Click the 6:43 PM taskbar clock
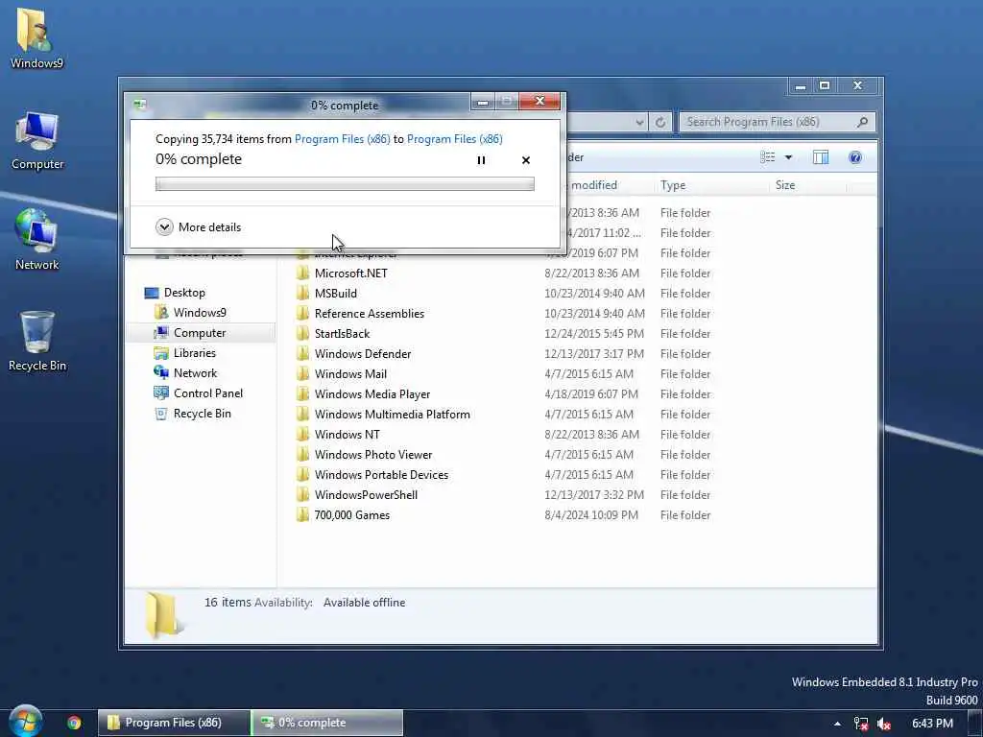This screenshot has height=737, width=983. click(933, 724)
